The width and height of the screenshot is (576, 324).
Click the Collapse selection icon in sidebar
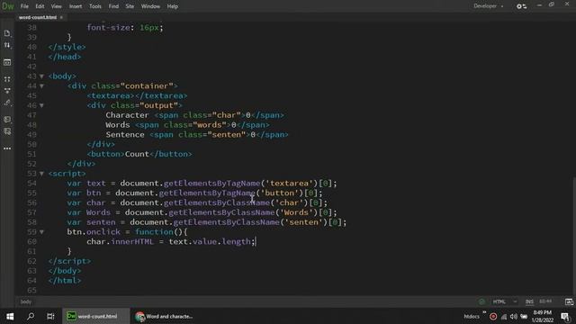(x=7, y=90)
